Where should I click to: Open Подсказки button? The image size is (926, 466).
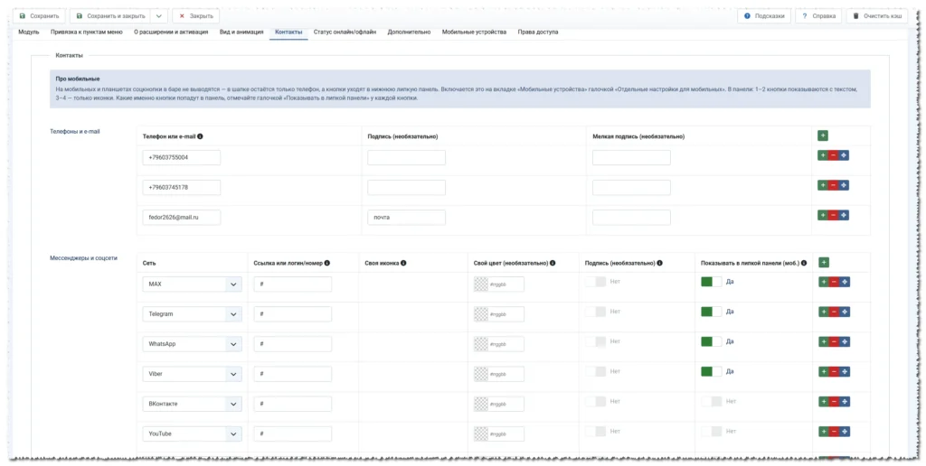click(764, 16)
